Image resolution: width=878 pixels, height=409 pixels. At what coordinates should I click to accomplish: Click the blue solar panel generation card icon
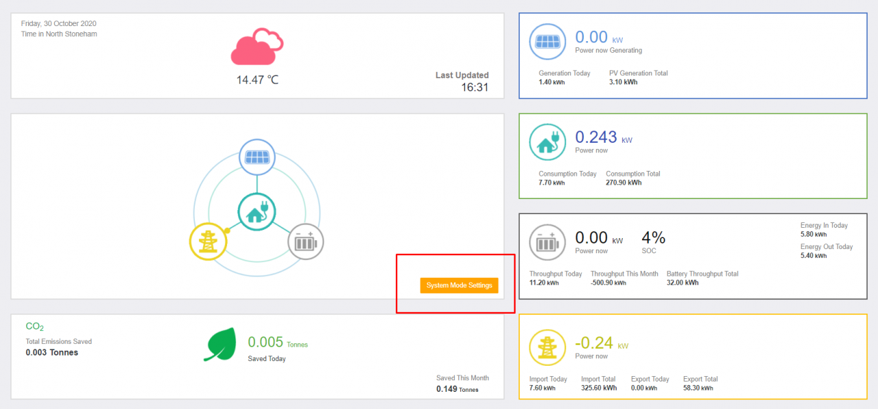tap(547, 41)
